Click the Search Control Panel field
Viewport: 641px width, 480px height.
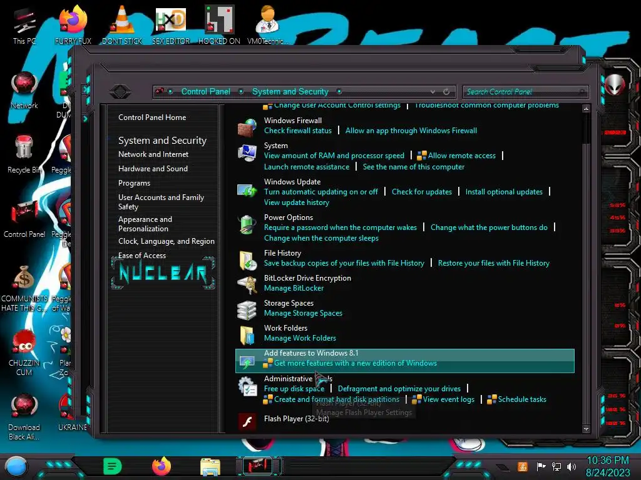click(525, 92)
